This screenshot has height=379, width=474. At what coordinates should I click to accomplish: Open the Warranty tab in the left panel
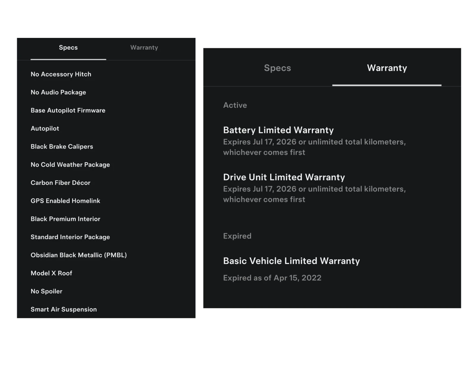pos(144,48)
